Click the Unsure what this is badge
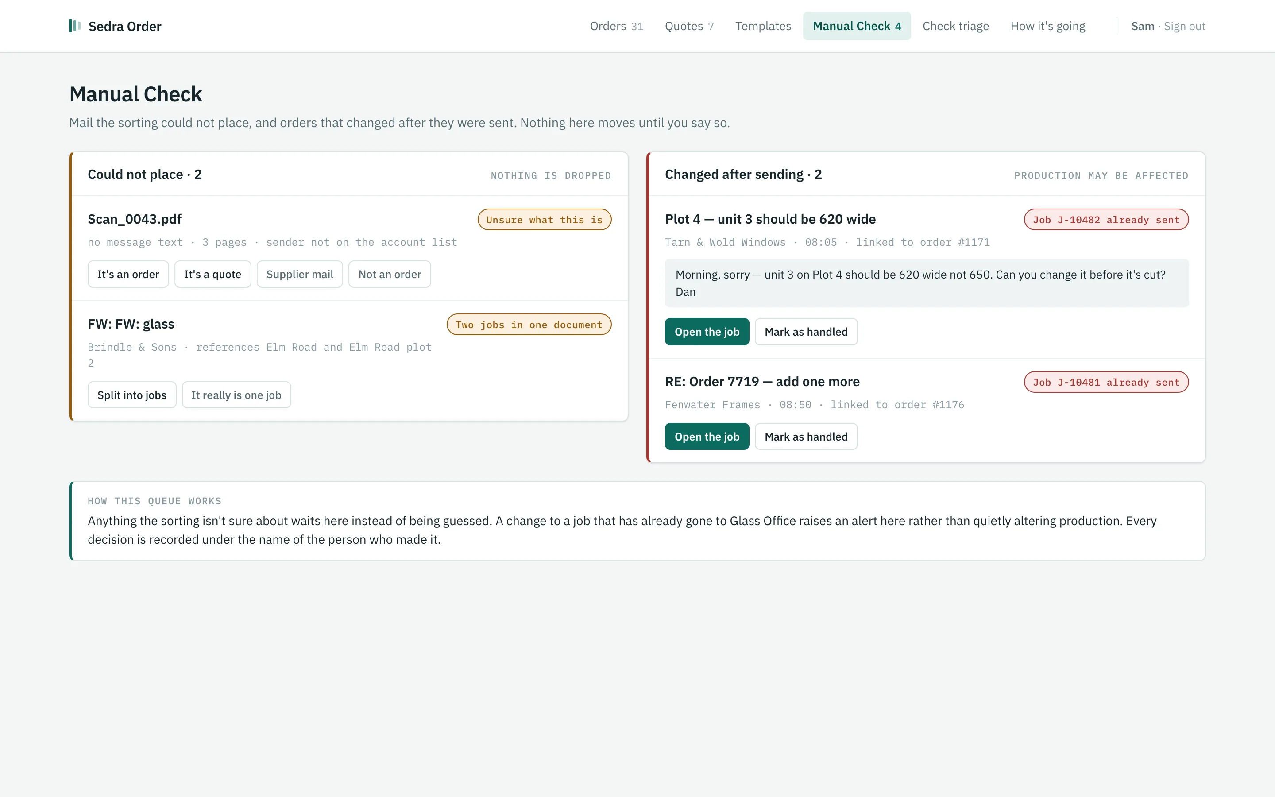1275x797 pixels. click(544, 220)
